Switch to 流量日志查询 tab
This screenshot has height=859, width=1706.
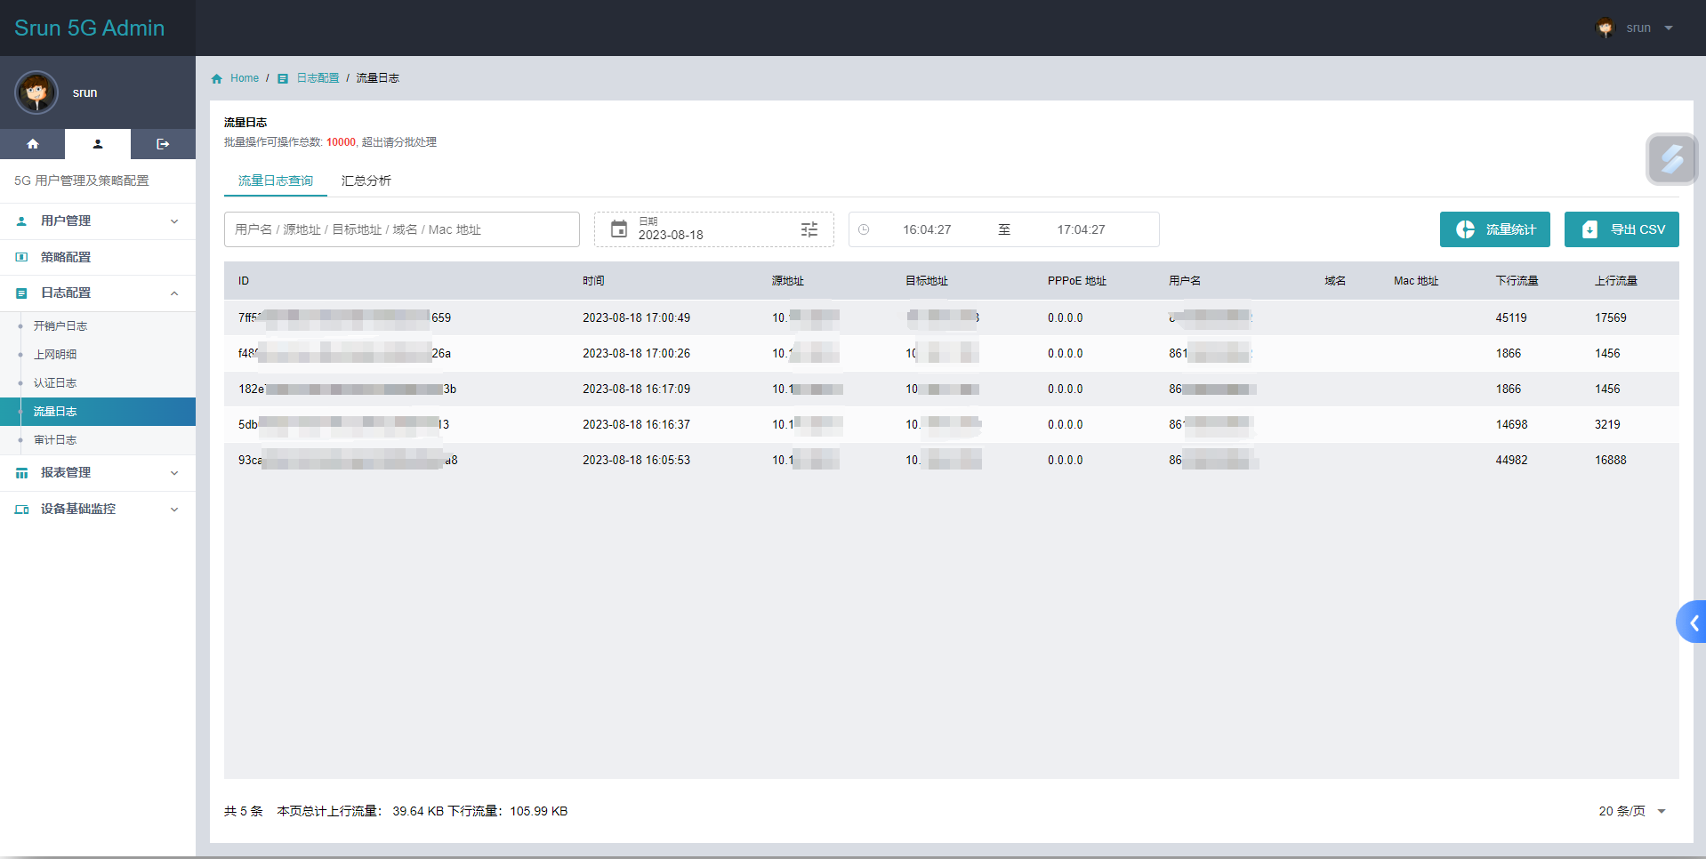tap(276, 181)
